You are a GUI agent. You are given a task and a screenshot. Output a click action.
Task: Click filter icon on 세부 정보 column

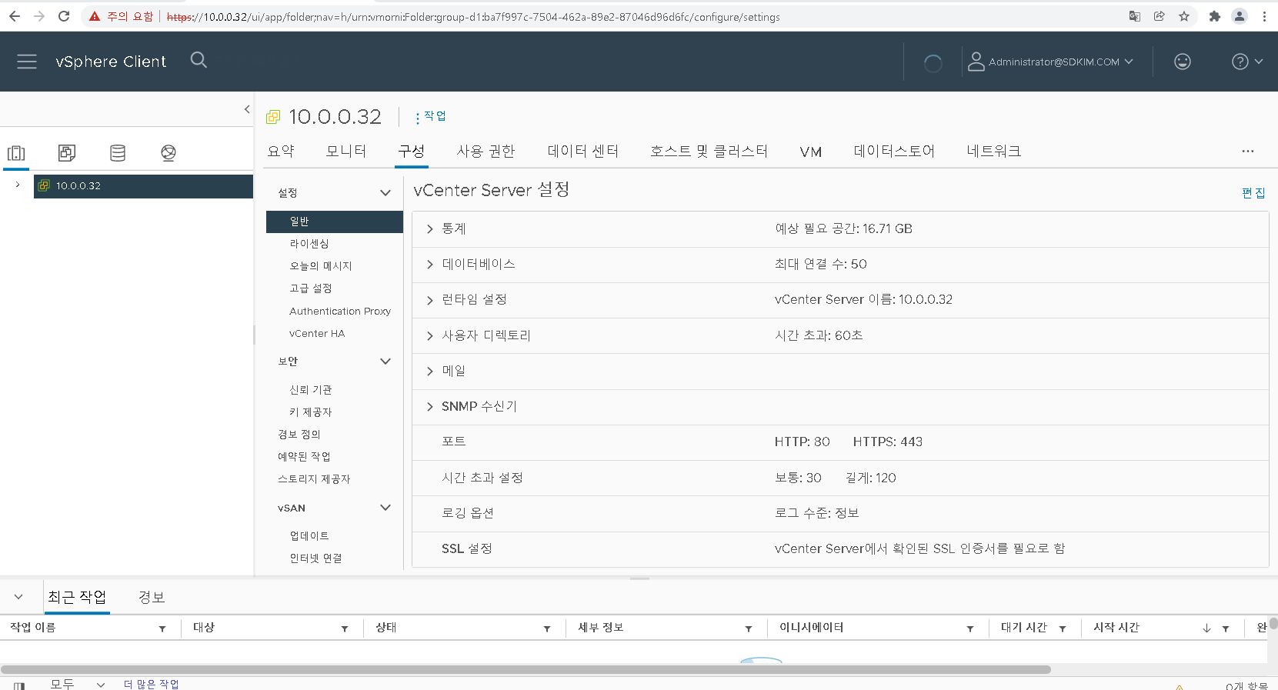(x=749, y=628)
